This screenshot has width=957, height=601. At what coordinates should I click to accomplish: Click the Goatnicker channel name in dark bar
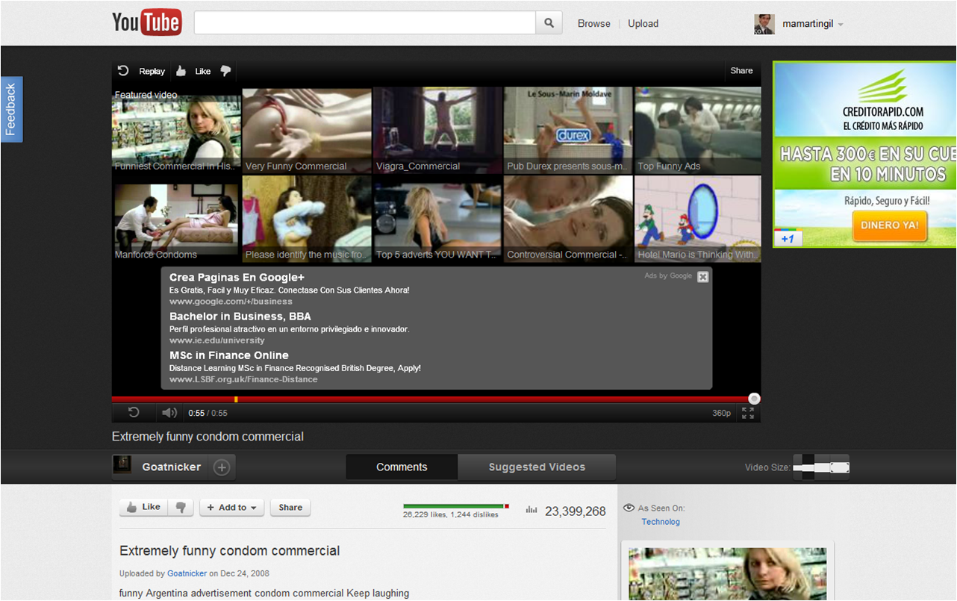pyautogui.click(x=172, y=467)
